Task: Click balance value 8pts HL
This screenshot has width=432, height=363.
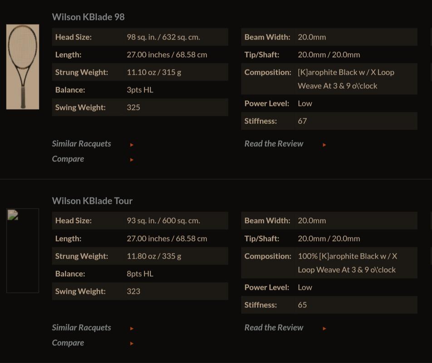Action: 140,274
